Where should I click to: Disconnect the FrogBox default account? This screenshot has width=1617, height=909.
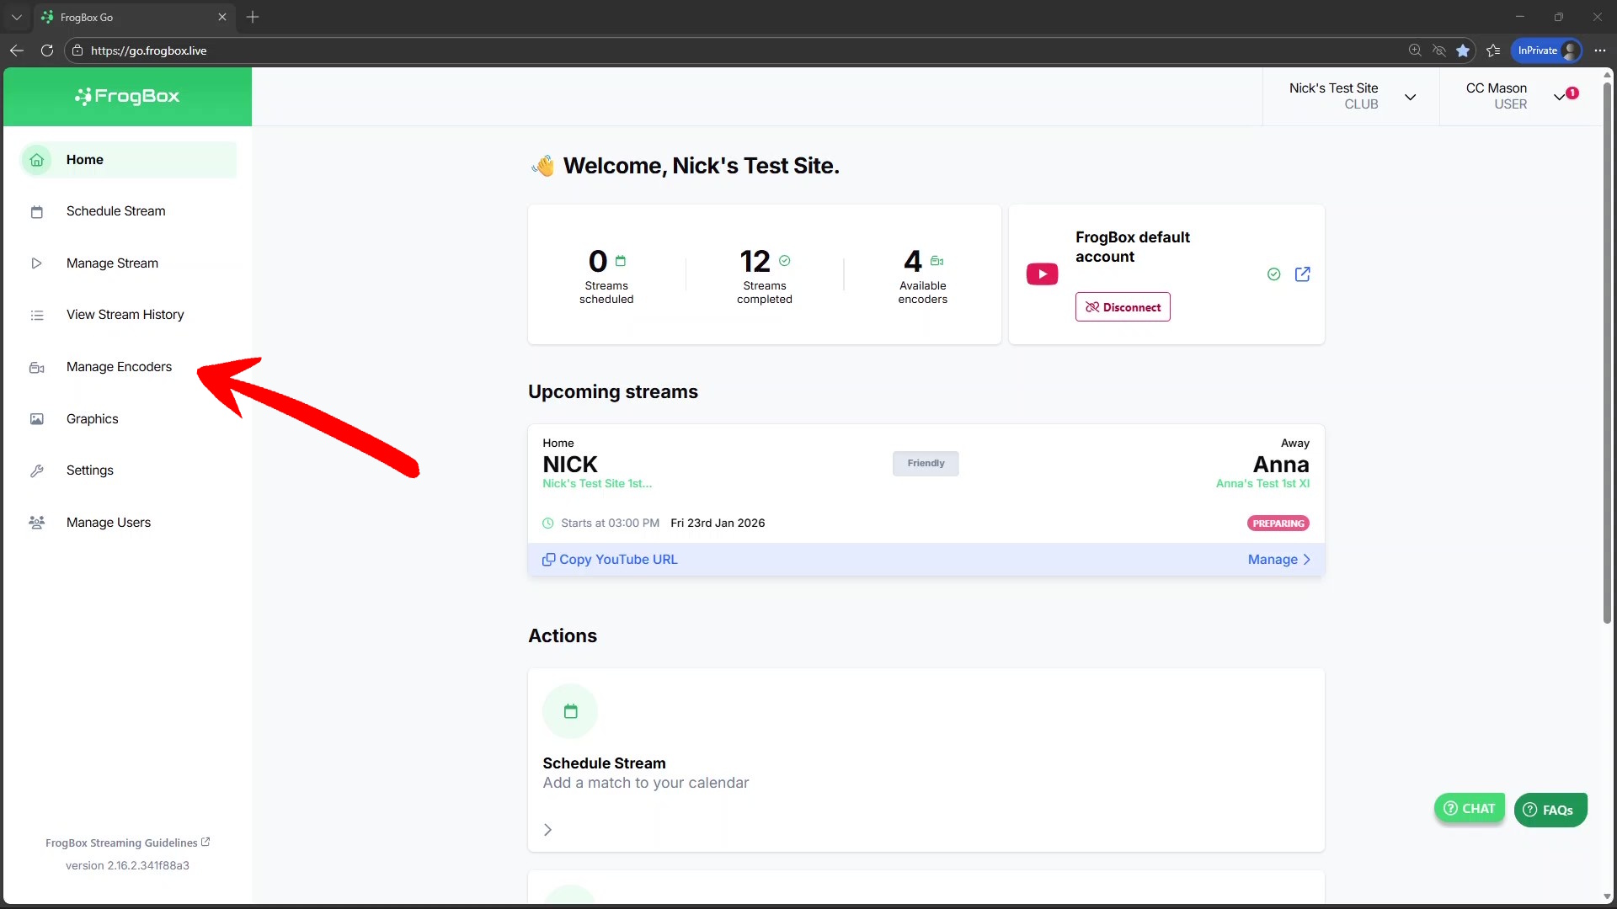coord(1122,307)
